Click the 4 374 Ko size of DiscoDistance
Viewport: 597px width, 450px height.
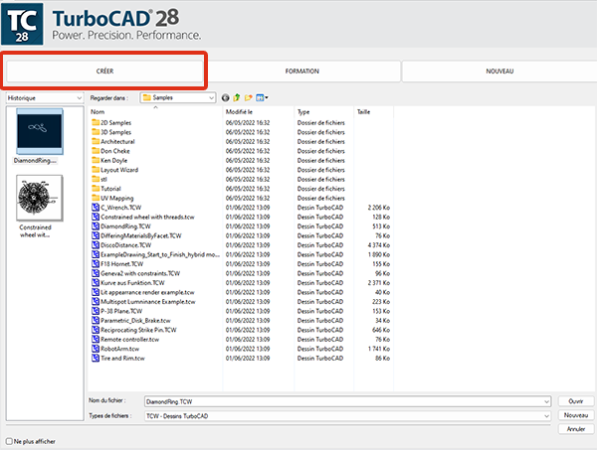(379, 245)
